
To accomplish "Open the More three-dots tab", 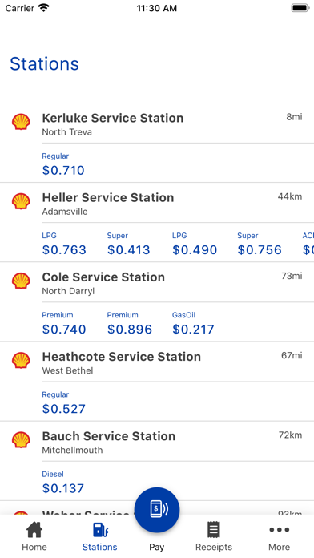I will tap(279, 529).
